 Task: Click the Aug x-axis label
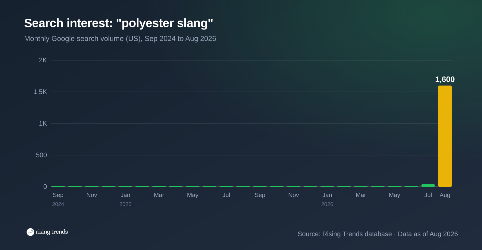[x=445, y=195]
